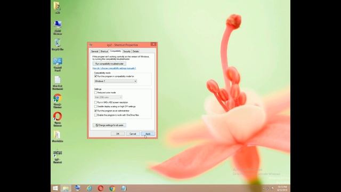
Task: Open the monitor-shaped app on the taskbar
Action: coord(77,188)
